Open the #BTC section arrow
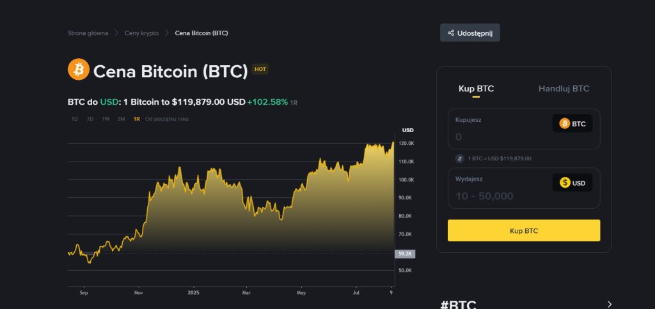Image resolution: width=655 pixels, height=309 pixels. 610,304
